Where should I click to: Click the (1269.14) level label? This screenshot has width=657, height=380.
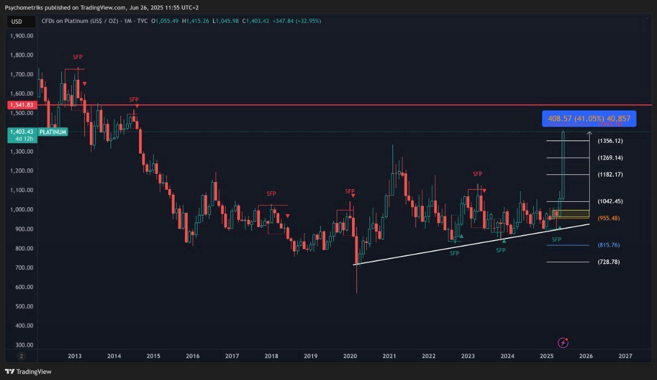[610, 158]
